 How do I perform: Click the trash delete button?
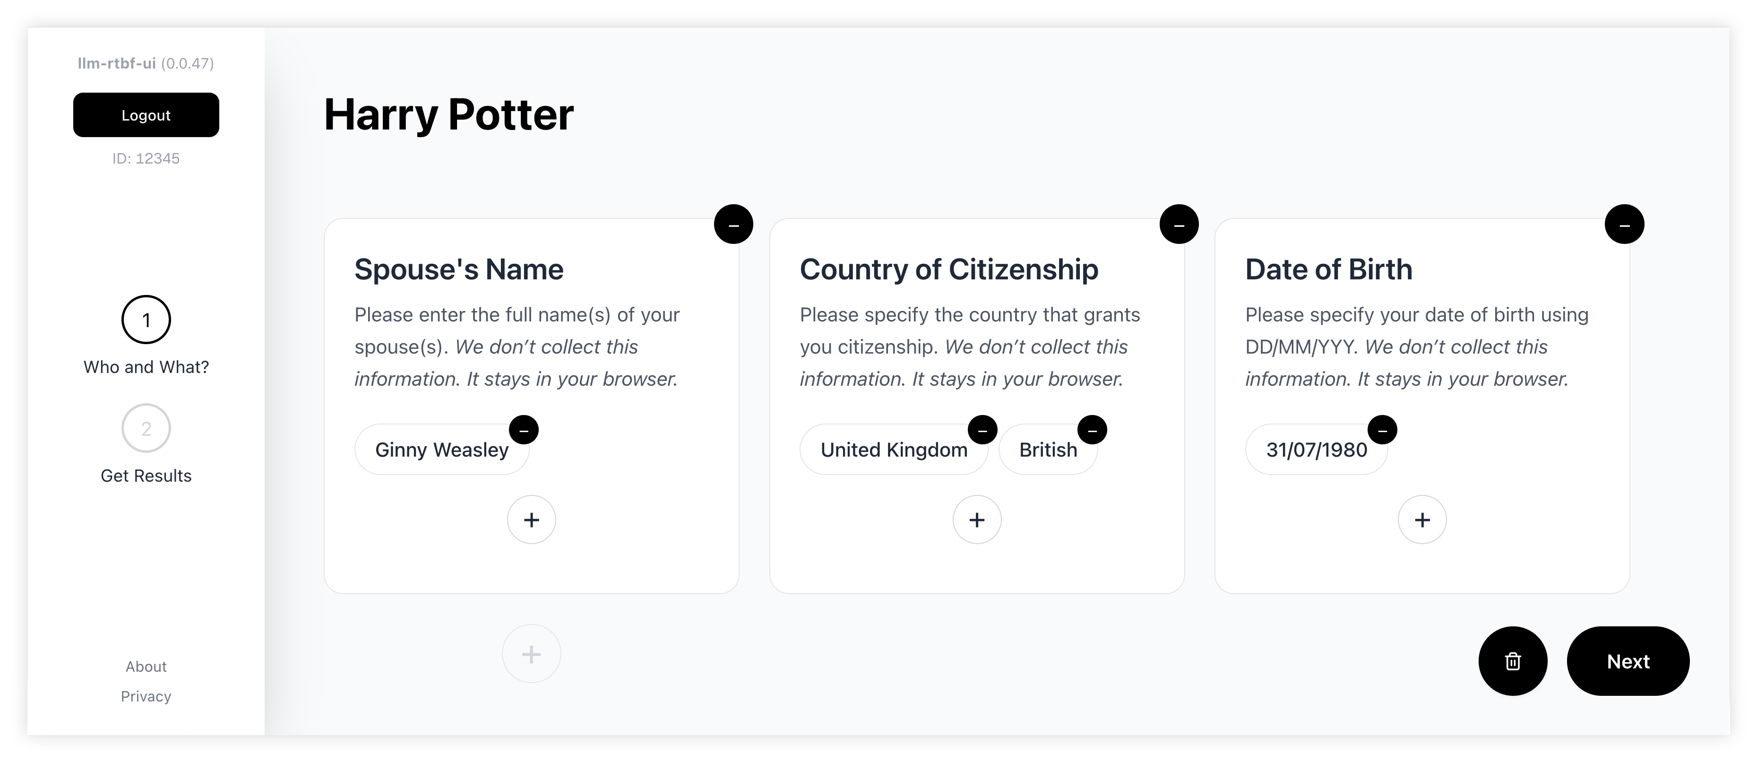[1512, 661]
